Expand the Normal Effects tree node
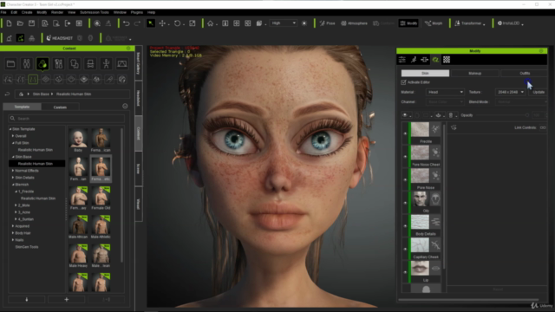This screenshot has width=555, height=312. (x=13, y=171)
